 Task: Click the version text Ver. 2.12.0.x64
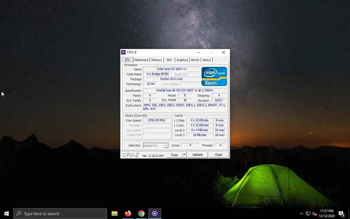pos(153,155)
